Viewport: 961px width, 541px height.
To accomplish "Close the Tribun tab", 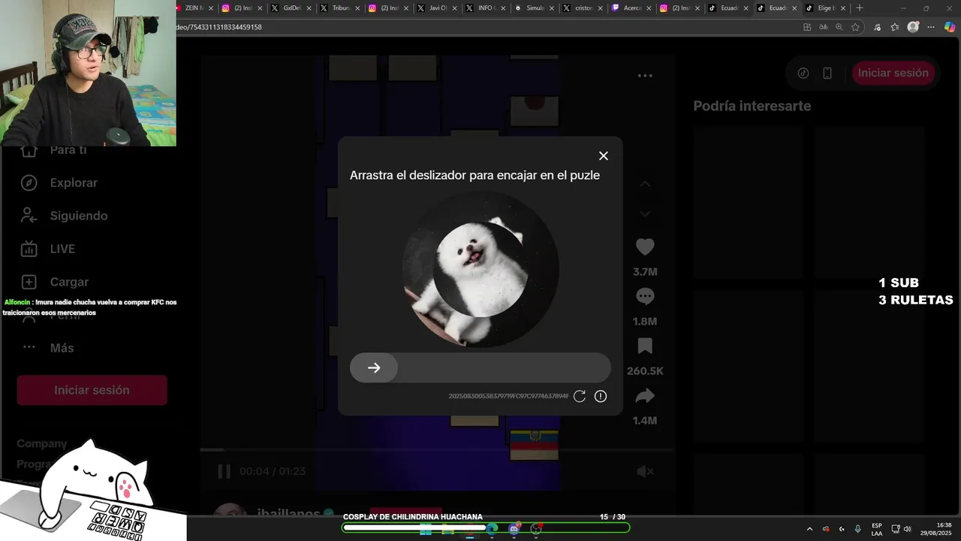I will coord(357,8).
